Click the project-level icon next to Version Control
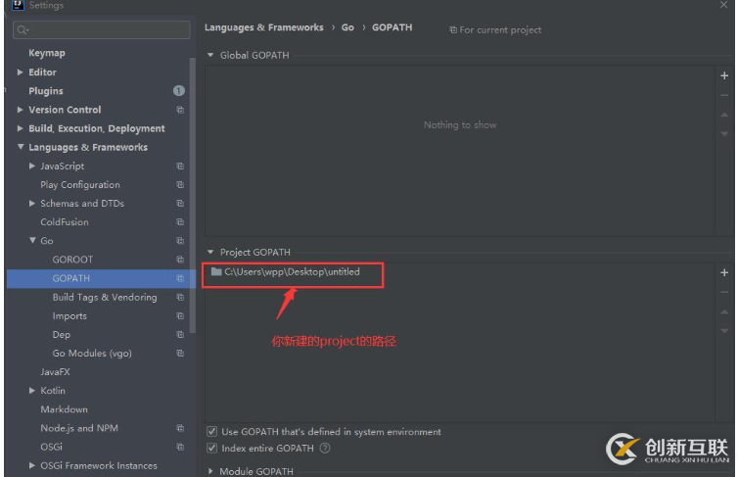The height and width of the screenshot is (477, 738). [180, 110]
